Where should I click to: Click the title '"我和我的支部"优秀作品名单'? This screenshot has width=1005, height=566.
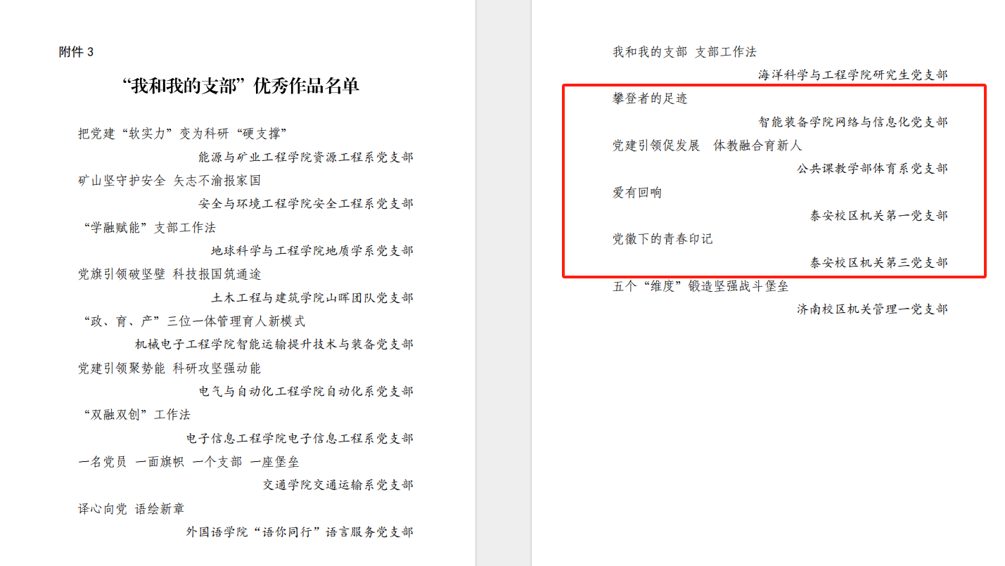tap(241, 86)
